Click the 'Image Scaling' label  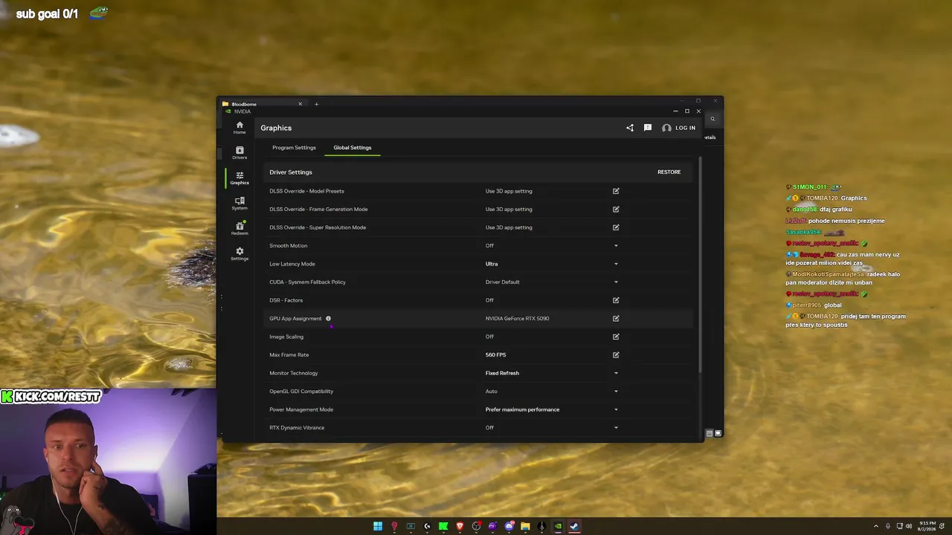point(286,337)
